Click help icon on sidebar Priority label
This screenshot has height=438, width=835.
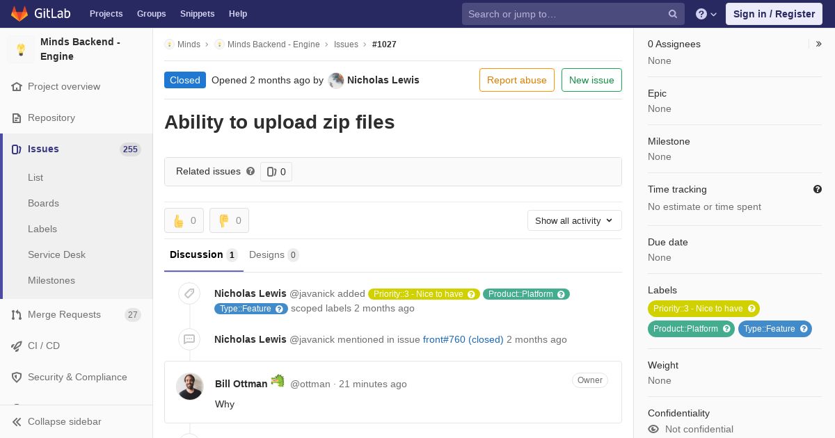click(x=751, y=309)
